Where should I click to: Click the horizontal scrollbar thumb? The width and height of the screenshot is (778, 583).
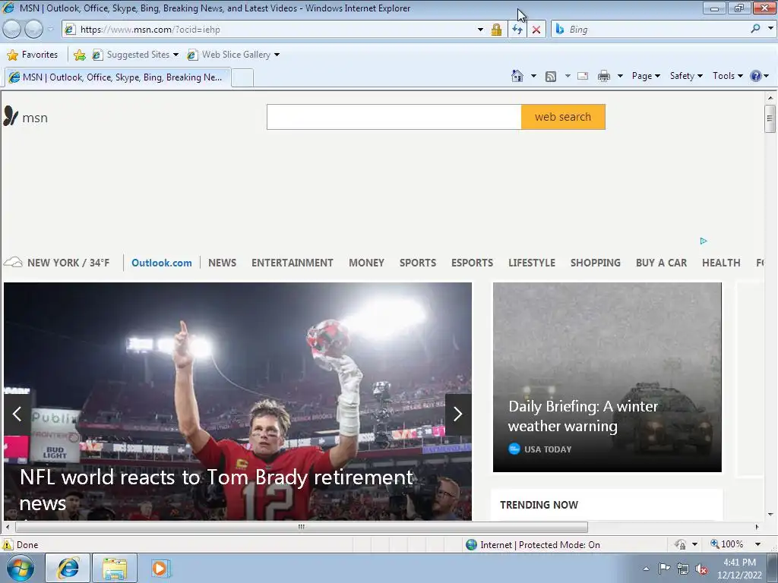[301, 527]
